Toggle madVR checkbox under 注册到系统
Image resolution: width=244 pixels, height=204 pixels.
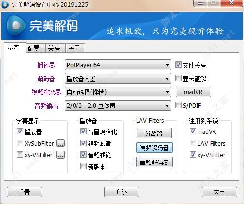[x=193, y=131]
